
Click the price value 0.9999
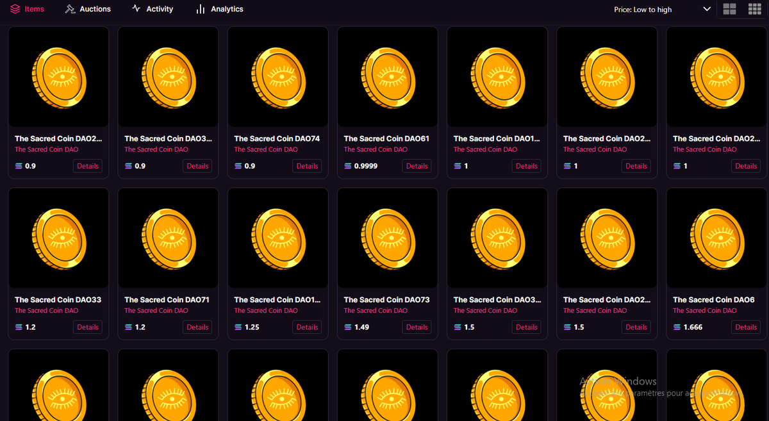366,166
